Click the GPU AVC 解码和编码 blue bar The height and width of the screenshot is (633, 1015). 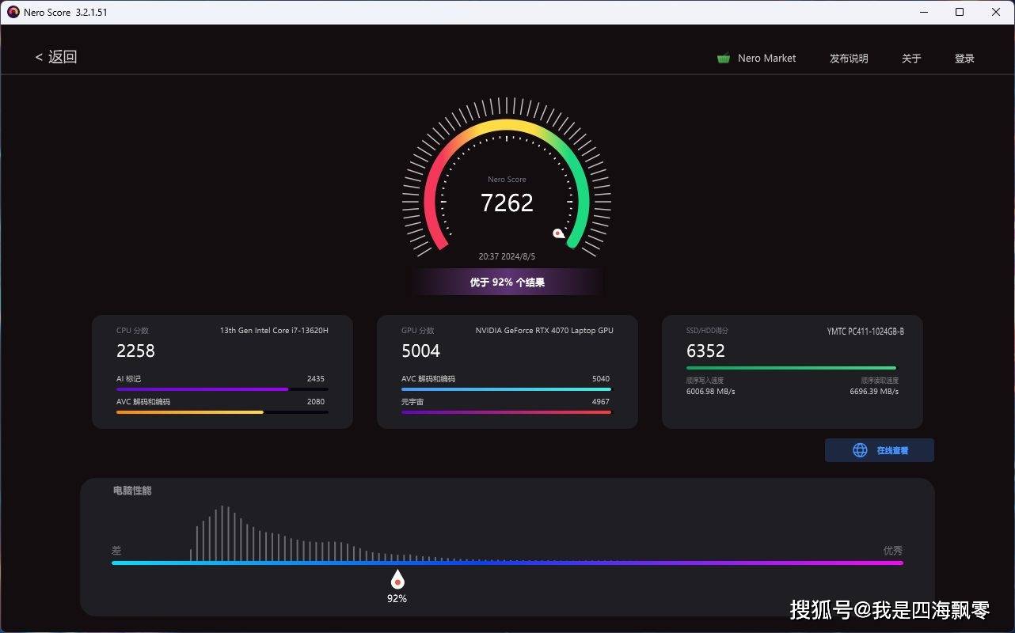pyautogui.click(x=507, y=389)
